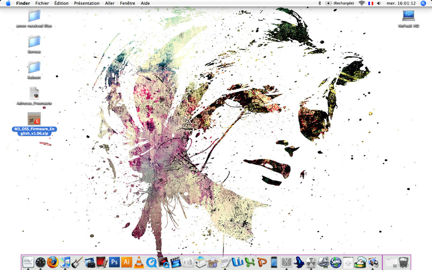Image resolution: width=432 pixels, height=270 pixels.
Task: Click the Intel Core Duo dock icon
Action: 29,262
